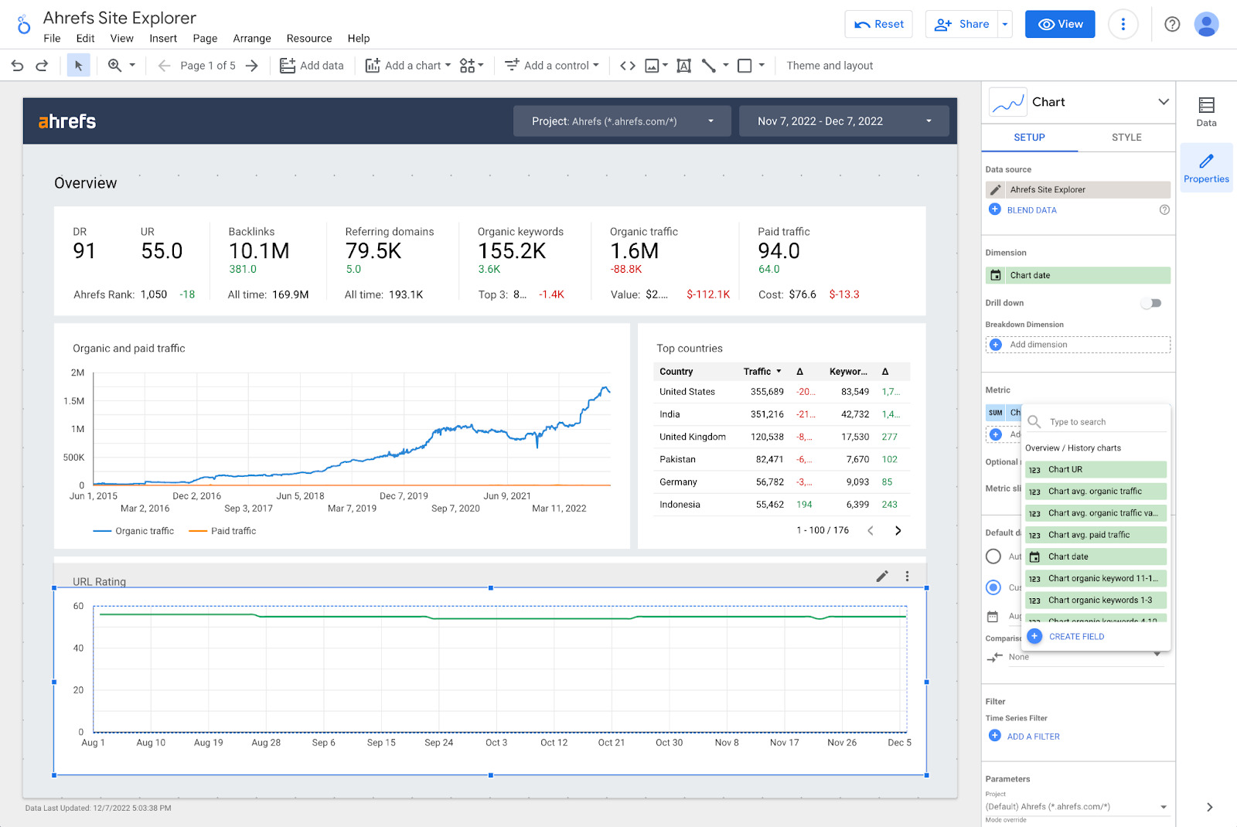Click the Reset button
Image resolution: width=1237 pixels, height=827 pixels.
coord(878,24)
